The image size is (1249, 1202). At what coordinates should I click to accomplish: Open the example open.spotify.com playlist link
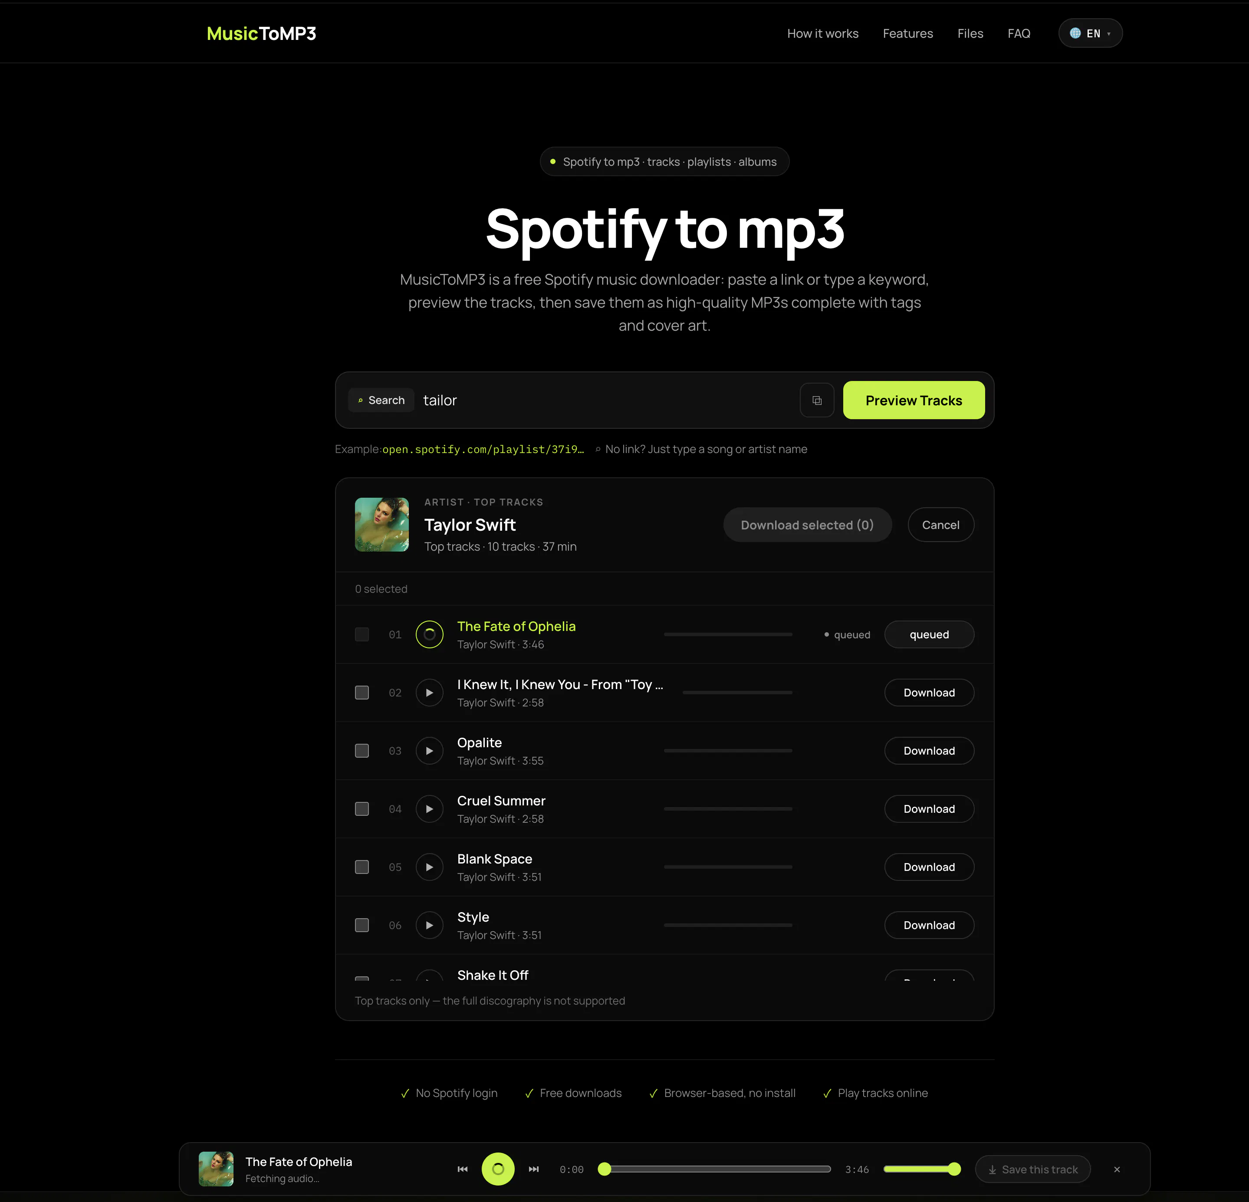click(483, 449)
